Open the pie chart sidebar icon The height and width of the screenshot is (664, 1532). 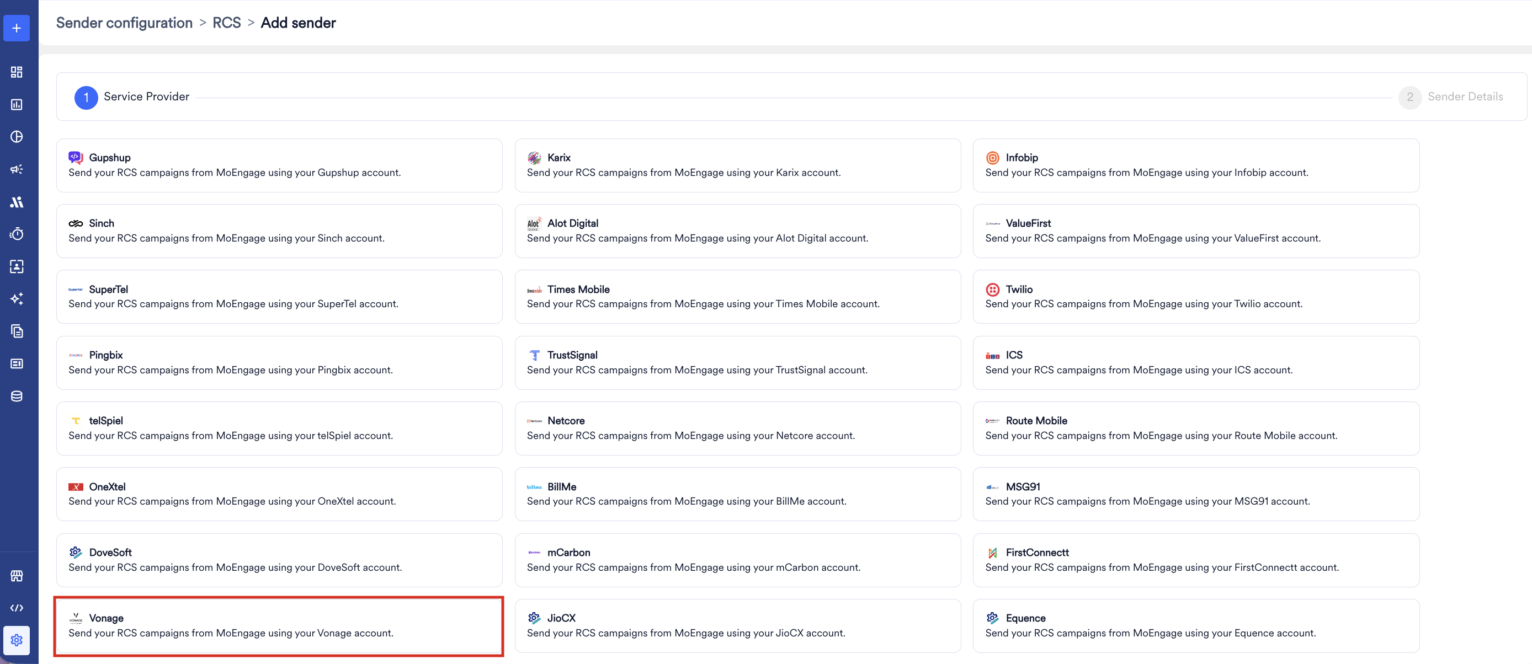[17, 137]
